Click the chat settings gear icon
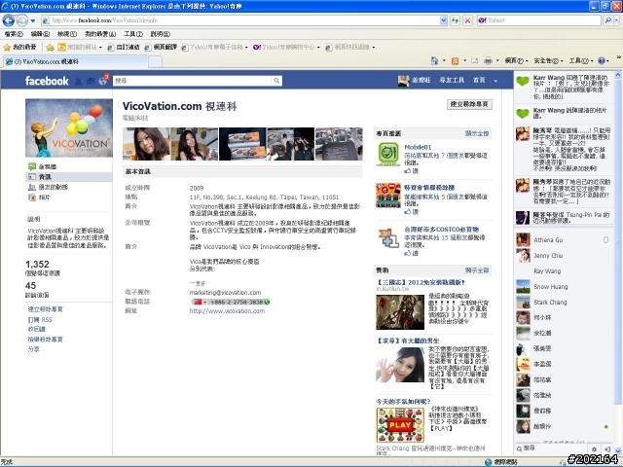 (594, 449)
